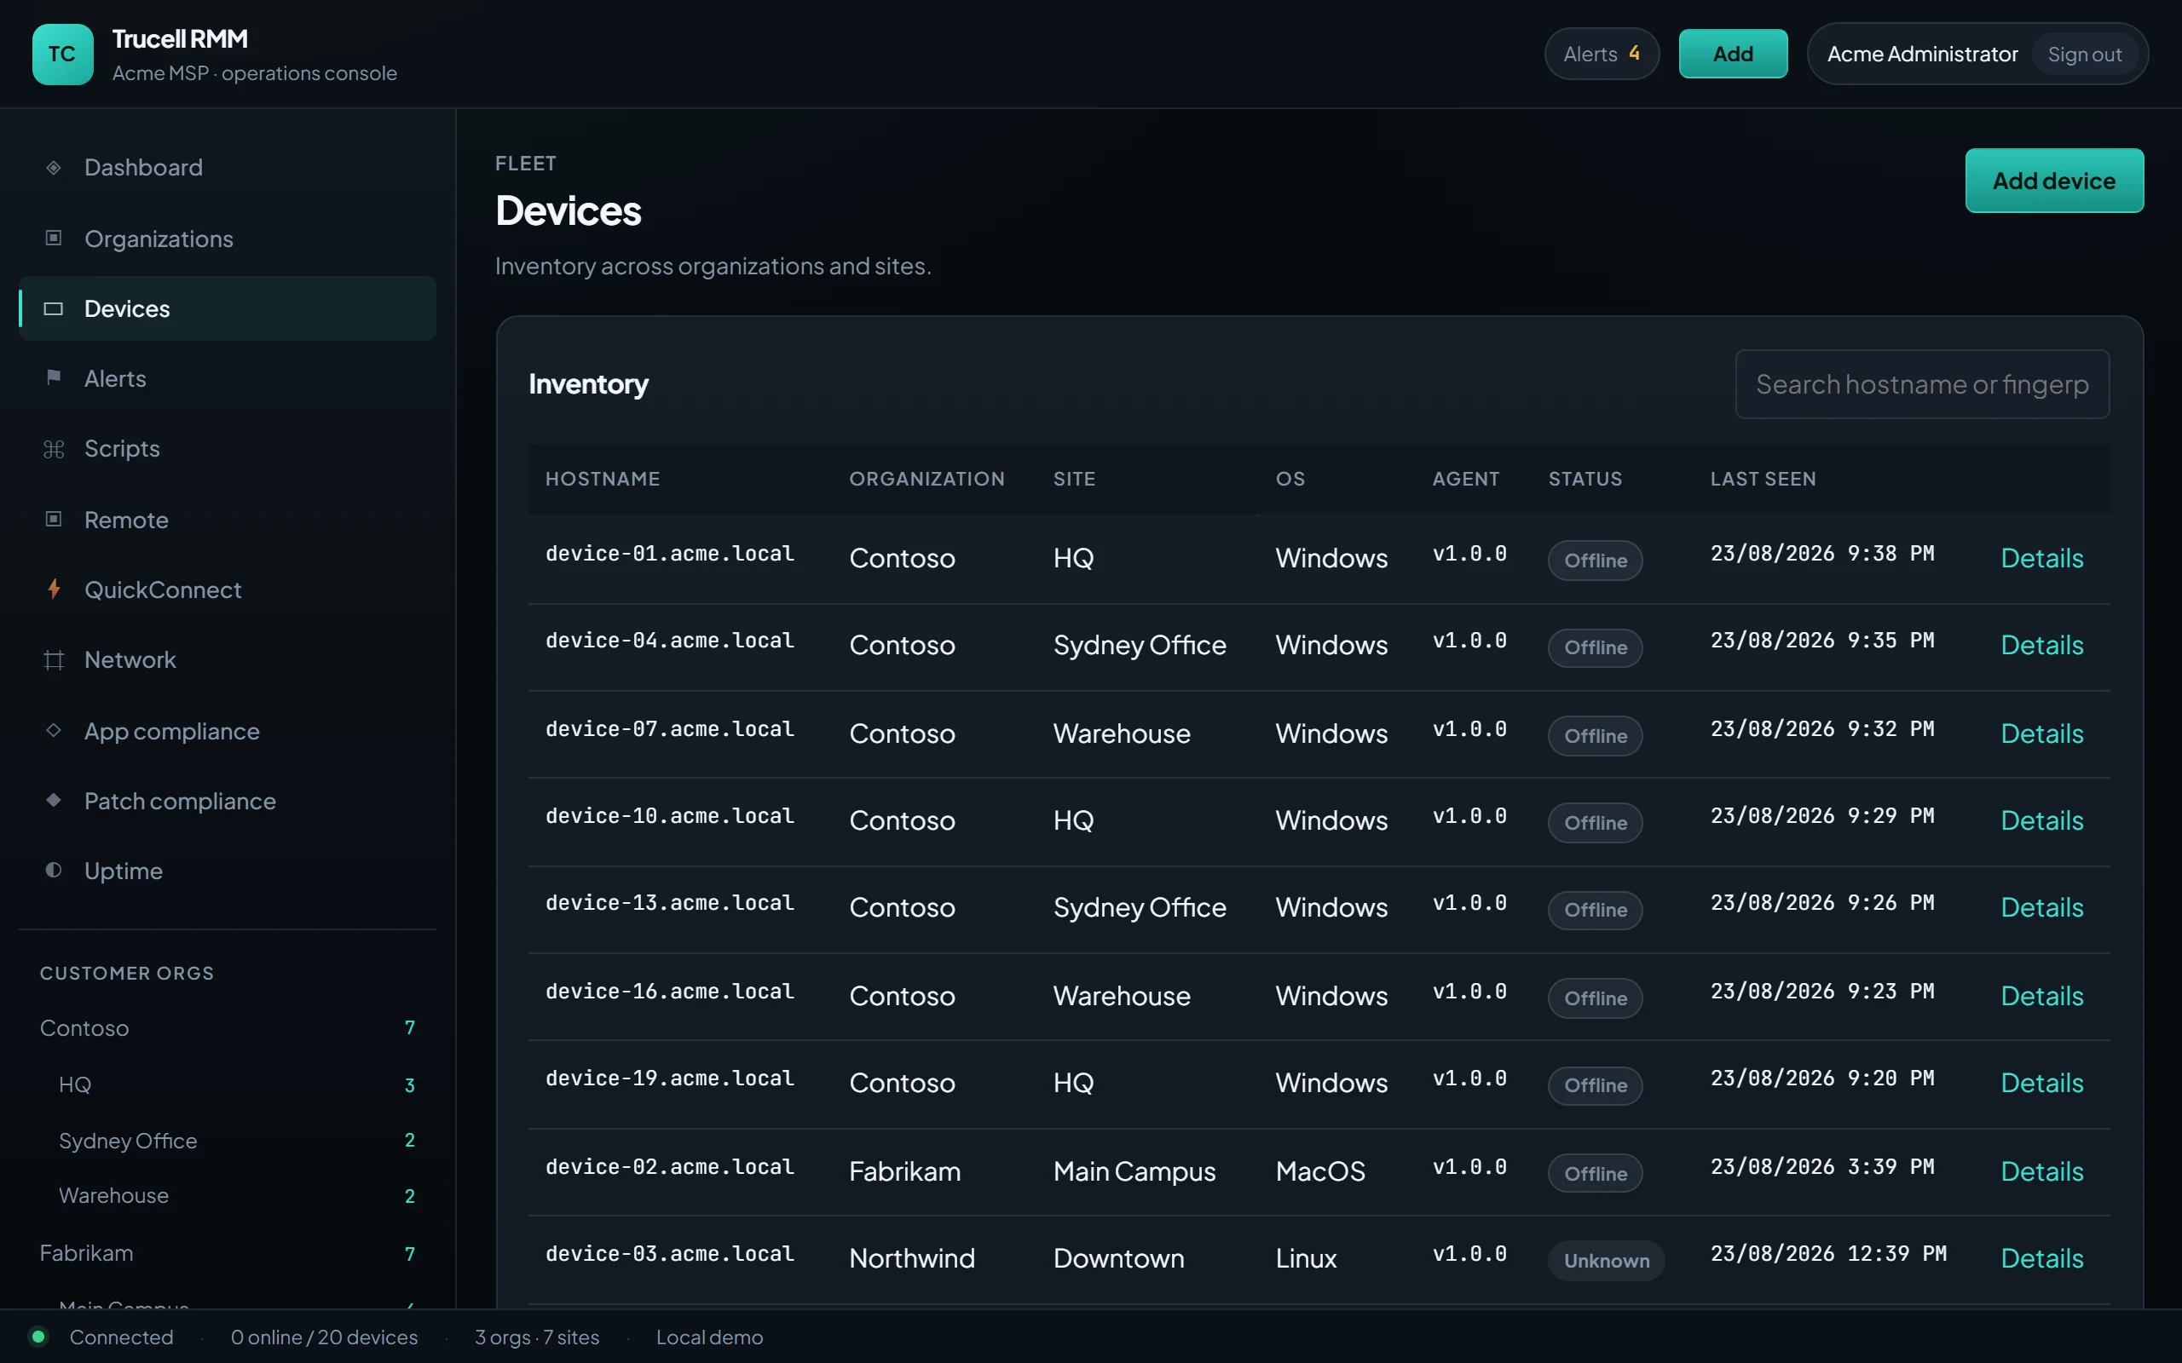Click the Uptime half-circle icon
This screenshot has width=2182, height=1363.
click(53, 871)
